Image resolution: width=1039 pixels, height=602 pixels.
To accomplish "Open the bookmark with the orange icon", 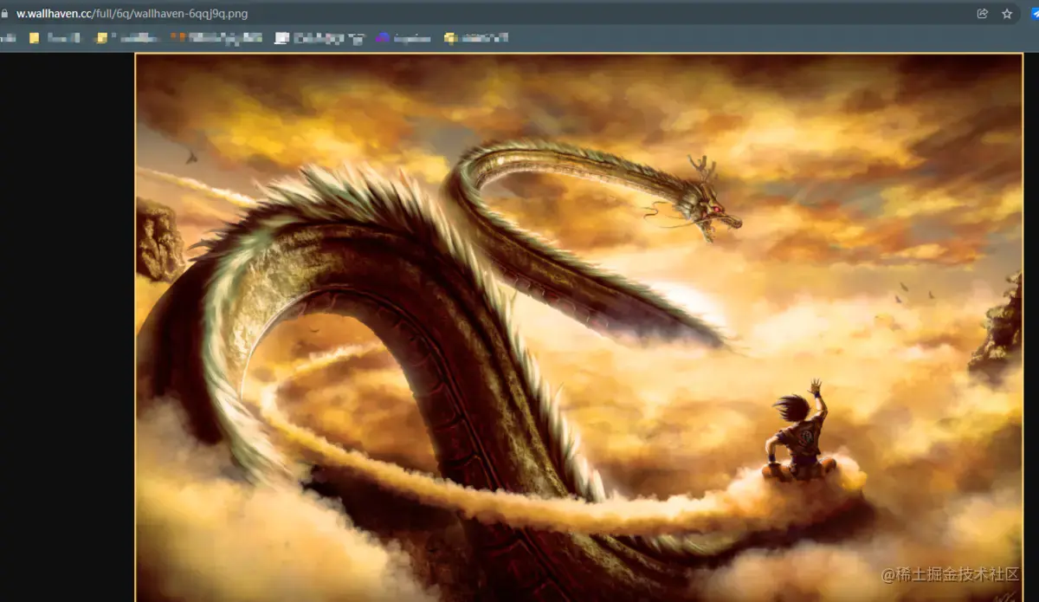I will click(216, 38).
